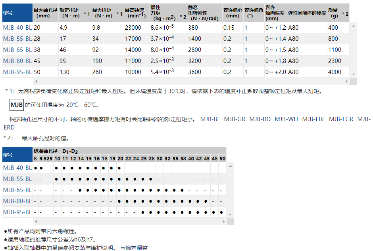Open the MJB-RD series link
The height and width of the screenshot is (251, 373).
pos(260,119)
